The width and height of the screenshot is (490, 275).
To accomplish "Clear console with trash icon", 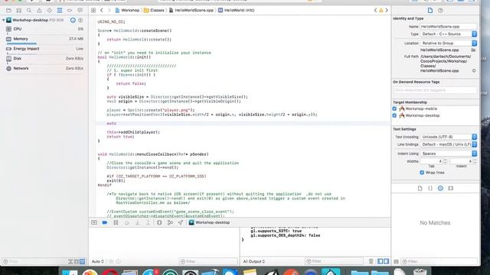I will click(x=371, y=261).
